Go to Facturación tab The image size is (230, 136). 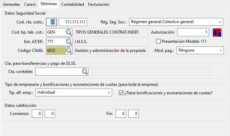(x=99, y=4)
